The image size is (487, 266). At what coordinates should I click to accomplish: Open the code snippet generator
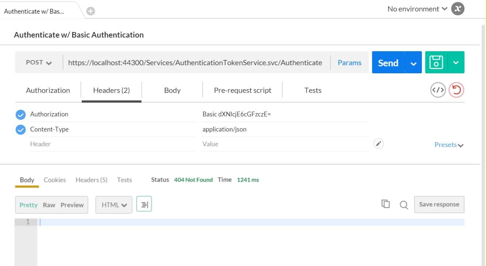click(x=438, y=90)
